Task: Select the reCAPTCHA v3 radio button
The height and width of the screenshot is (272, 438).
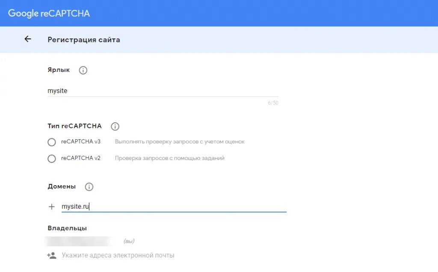Action: click(52, 142)
